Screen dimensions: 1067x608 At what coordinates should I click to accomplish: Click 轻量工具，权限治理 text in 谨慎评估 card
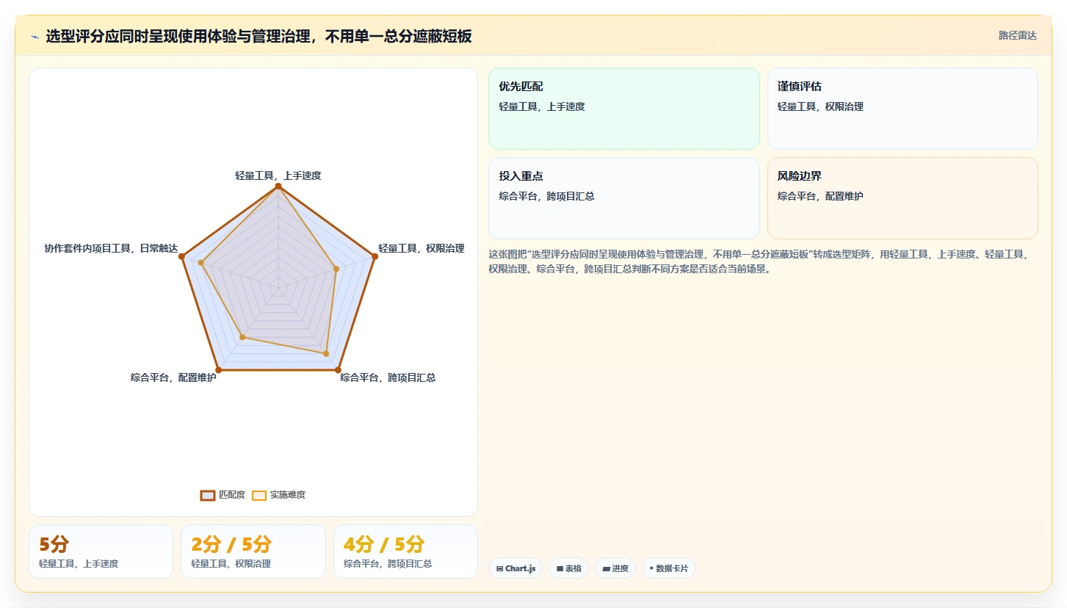[x=820, y=106]
